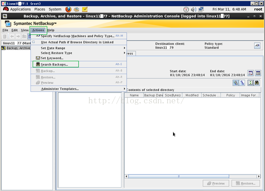Click the calendar date range icon

251,73
